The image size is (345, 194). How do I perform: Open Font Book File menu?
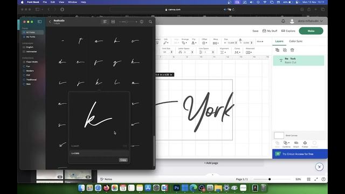[x=45, y=2]
